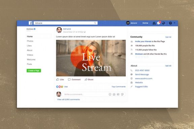Click See All in About section

pos(168,66)
